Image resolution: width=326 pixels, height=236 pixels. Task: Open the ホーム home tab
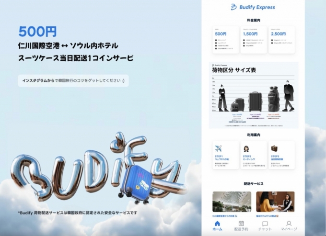[x=217, y=226]
